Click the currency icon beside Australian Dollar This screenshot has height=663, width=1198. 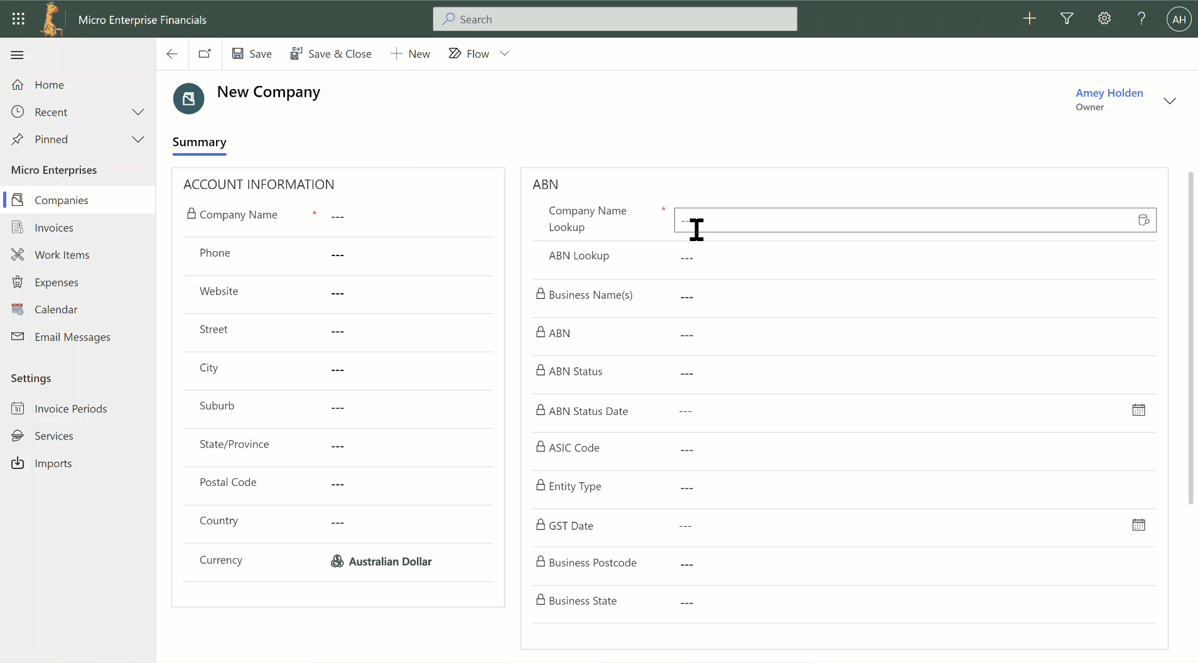click(337, 561)
